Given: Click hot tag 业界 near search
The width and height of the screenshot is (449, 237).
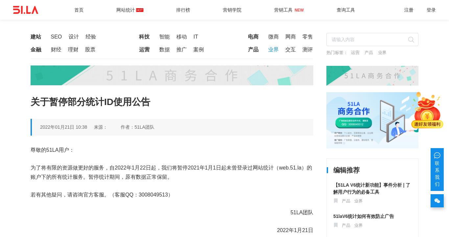Looking at the screenshot, I should pos(382,53).
